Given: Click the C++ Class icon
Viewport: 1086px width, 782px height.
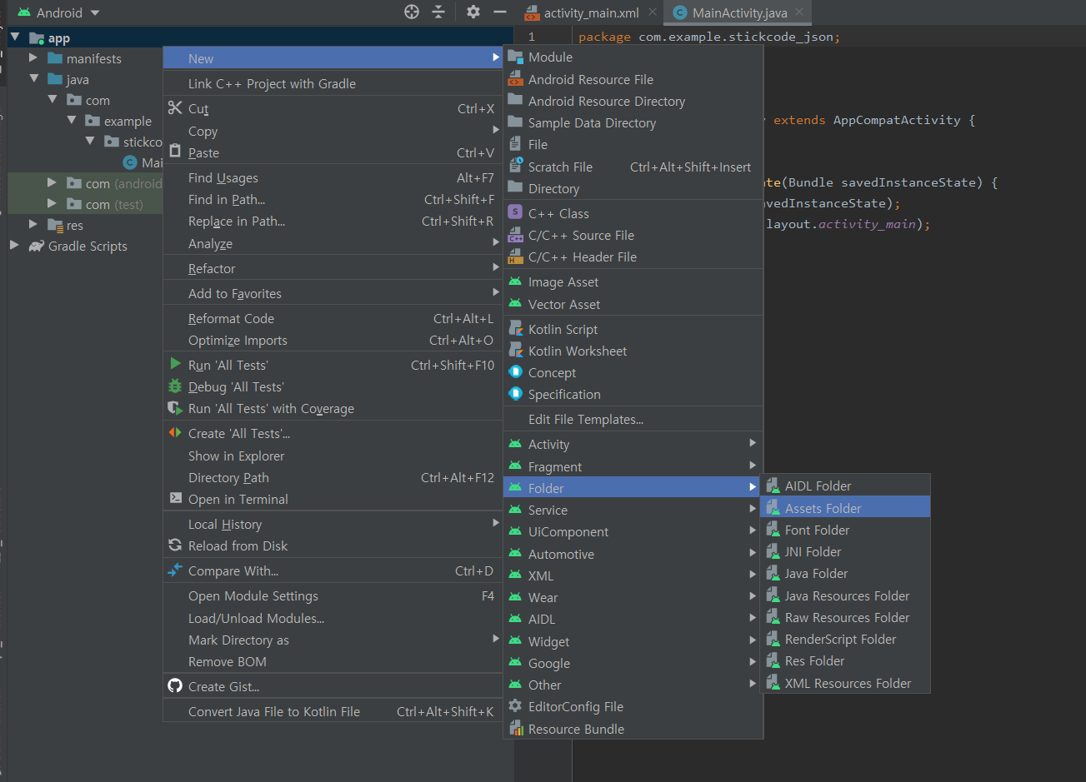Looking at the screenshot, I should (516, 213).
